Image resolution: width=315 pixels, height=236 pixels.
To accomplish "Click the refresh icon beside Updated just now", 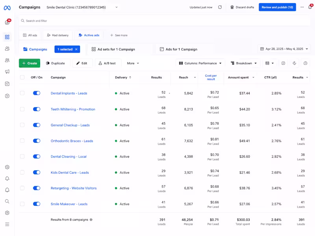I will [220, 7].
